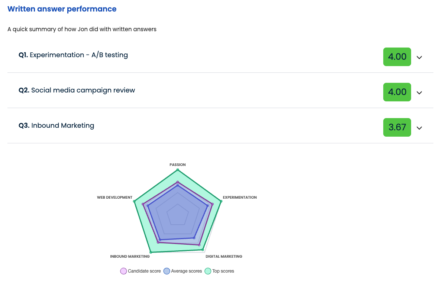Click the 4.00 score badge for Q1

click(x=397, y=57)
